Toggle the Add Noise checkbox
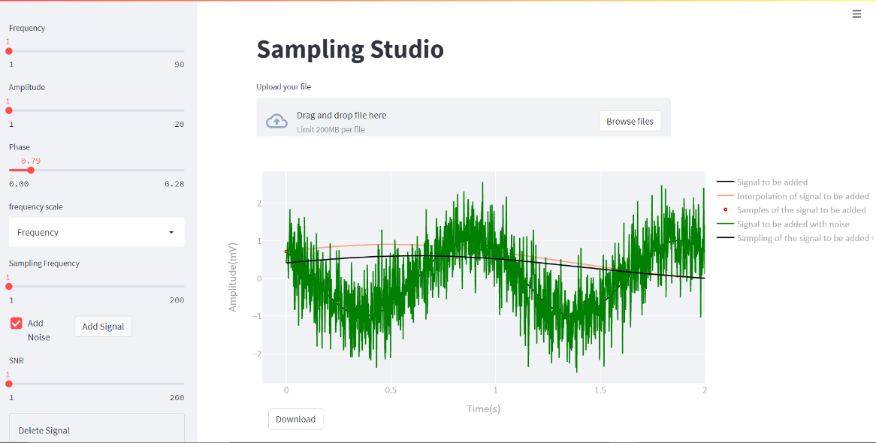Image resolution: width=876 pixels, height=443 pixels. pyautogui.click(x=17, y=324)
